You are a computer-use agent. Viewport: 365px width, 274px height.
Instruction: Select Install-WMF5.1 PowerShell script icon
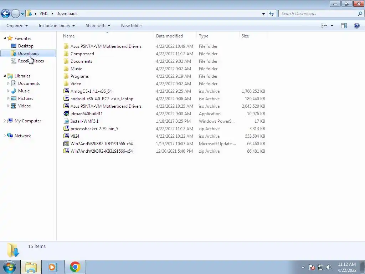[66, 121]
